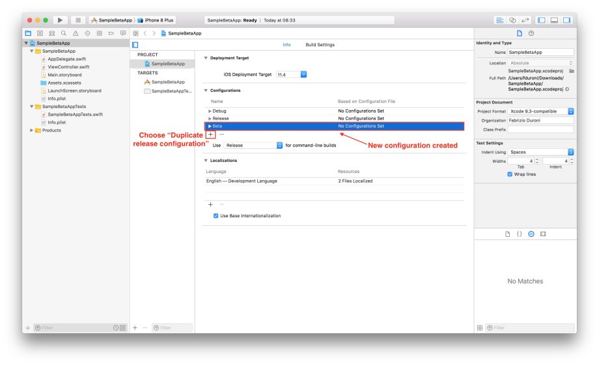This screenshot has height=365, width=599.
Task: Open ViewController.swift in the navigator
Action: tap(68, 67)
